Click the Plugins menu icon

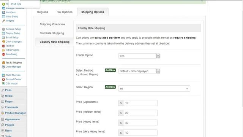click(x=3, y=125)
